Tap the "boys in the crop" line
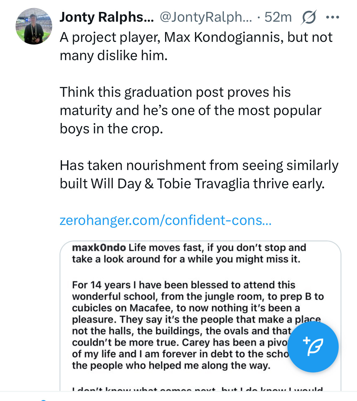This screenshot has height=401, width=357. coord(111,129)
